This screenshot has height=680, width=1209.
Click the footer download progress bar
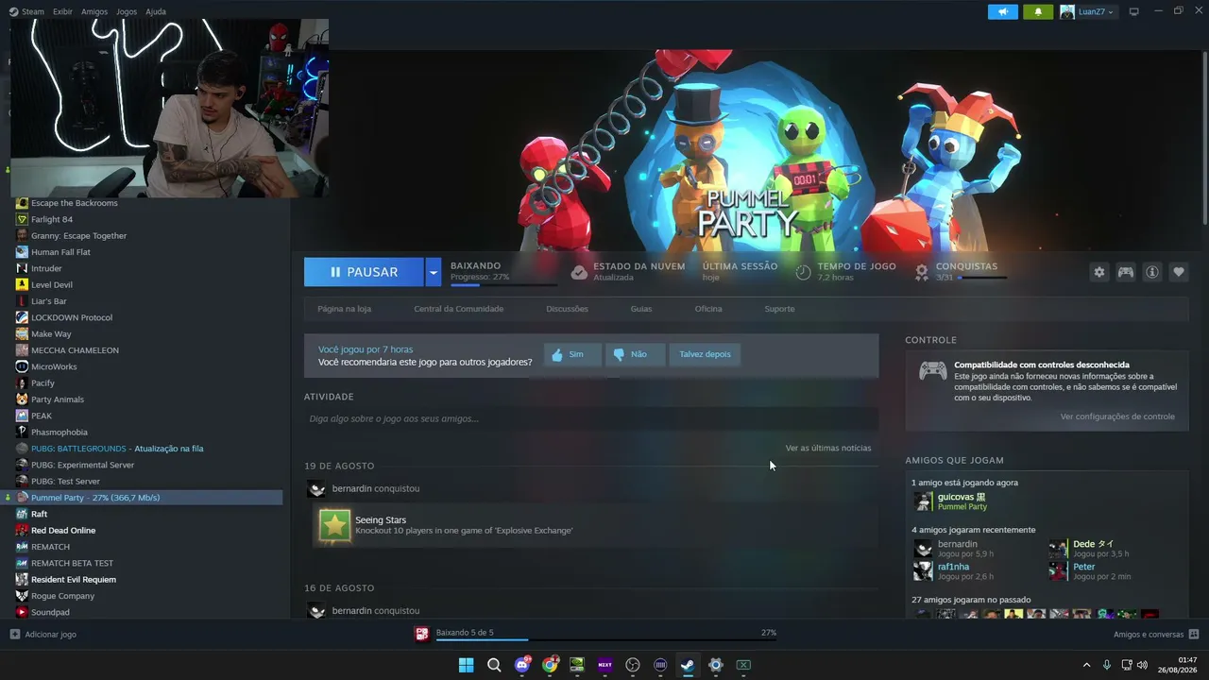[x=605, y=639]
